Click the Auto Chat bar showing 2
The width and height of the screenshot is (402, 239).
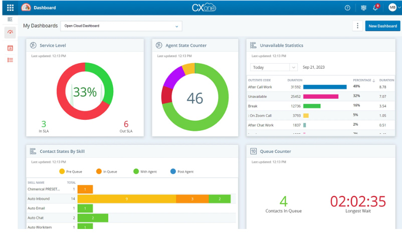(93, 218)
